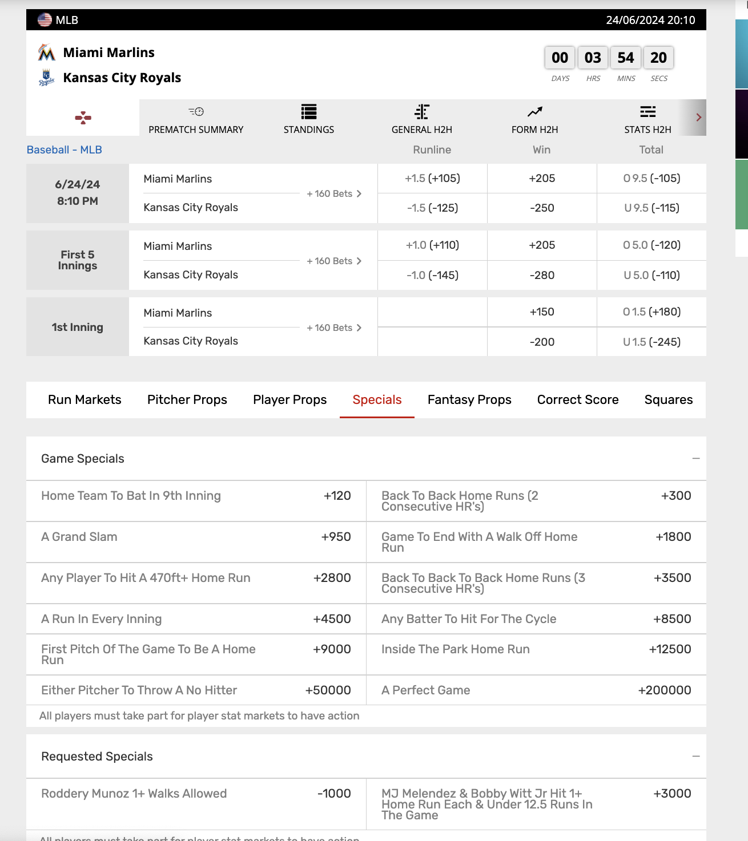Expand +160 Bets for full game
Screen dimensions: 748x841
[334, 194]
